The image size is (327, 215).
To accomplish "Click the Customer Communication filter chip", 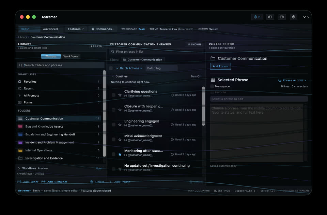I will click(143, 60).
